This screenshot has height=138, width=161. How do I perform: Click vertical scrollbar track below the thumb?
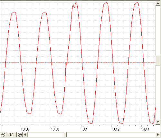pos(158,92)
